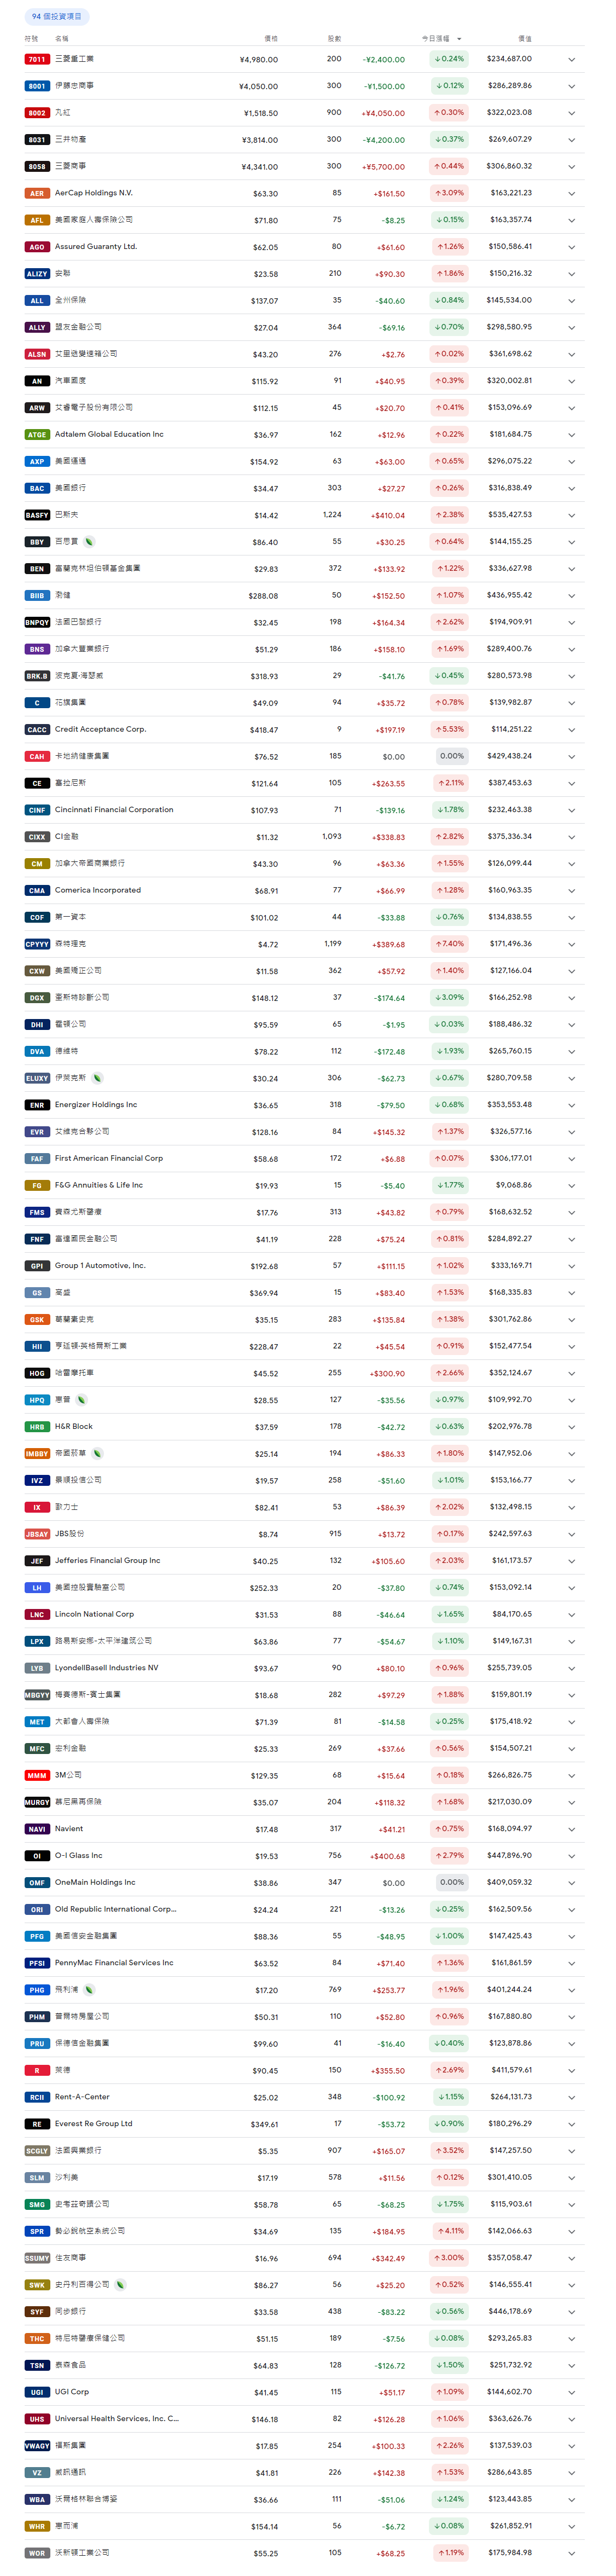Click the ¥4,980.00 price for 7011
This screenshot has height=2576, width=616.
click(x=259, y=60)
